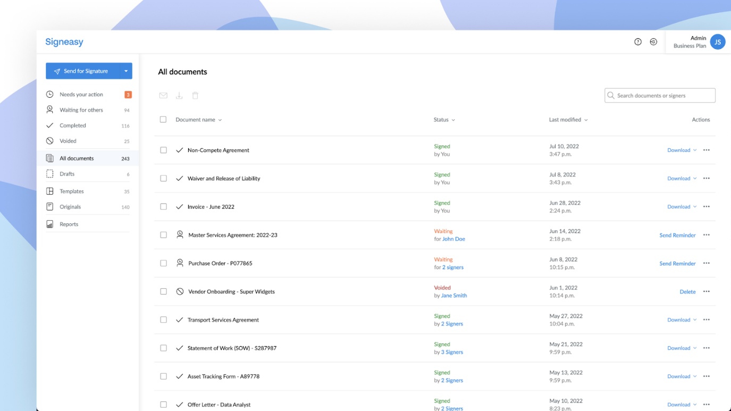Click the download icon in document toolbar
731x411 pixels.
pyautogui.click(x=179, y=96)
